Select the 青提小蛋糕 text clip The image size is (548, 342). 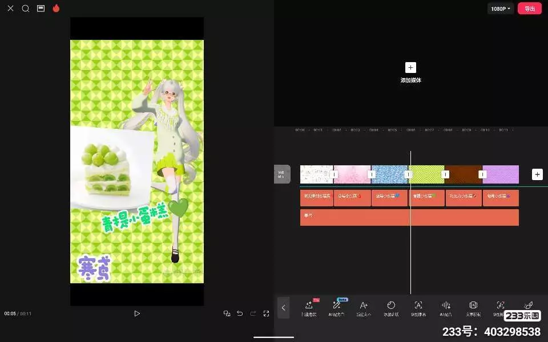coord(426,198)
